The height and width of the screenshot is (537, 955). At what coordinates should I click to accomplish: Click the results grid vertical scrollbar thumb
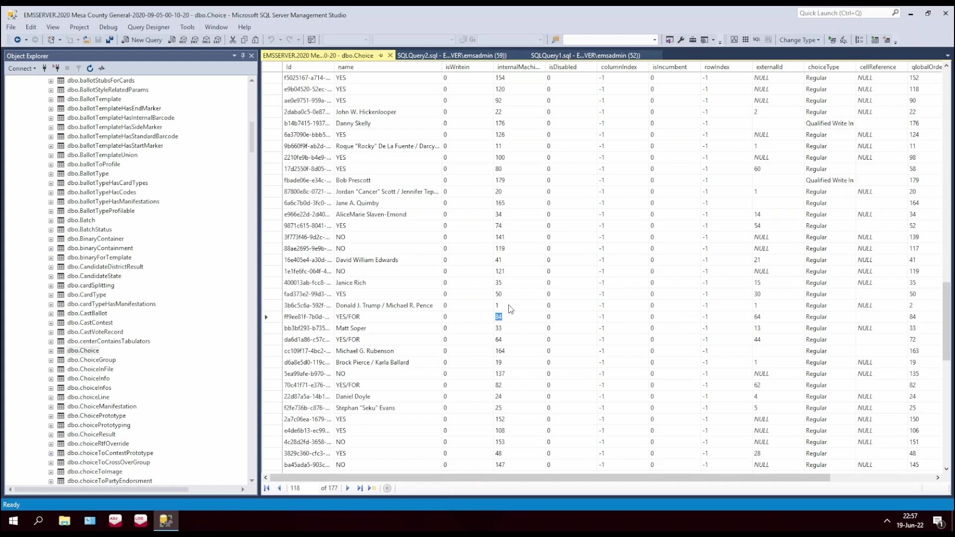946,321
